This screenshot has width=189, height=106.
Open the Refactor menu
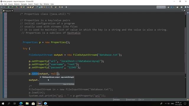coord(17,4)
